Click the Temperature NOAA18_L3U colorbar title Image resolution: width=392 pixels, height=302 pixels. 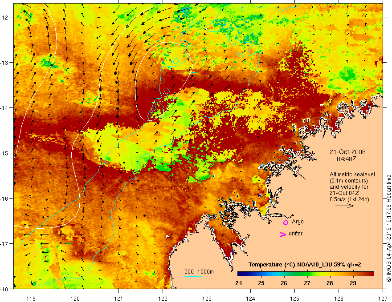pos(305,265)
